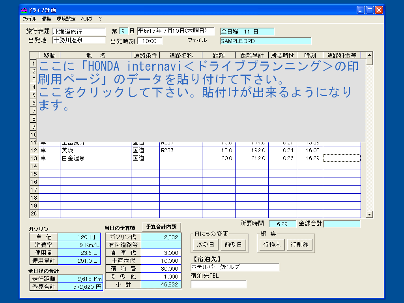Click the 地 名 column header
Screen dimensions: 404x303
point(95,55)
